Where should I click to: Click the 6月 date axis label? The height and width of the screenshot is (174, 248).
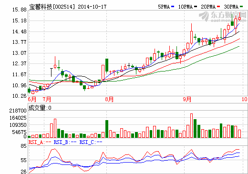(32, 100)
